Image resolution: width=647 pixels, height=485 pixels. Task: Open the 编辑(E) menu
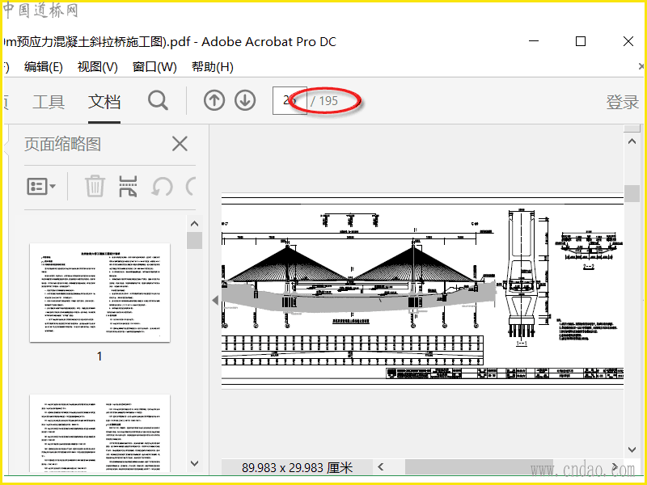point(44,67)
